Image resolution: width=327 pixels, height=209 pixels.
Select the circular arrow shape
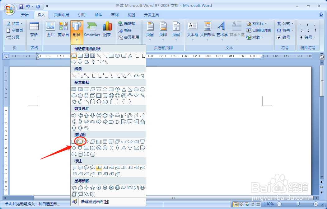click(86, 128)
